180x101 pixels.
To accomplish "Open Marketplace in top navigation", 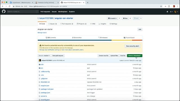I will [x=63, y=12].
